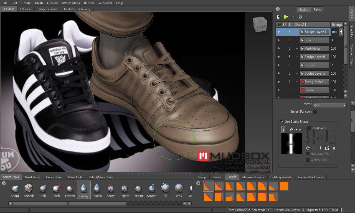Open the UVs & Maps menu

point(71,3)
